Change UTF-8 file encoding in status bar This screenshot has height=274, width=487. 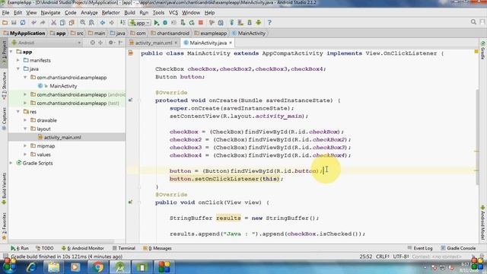(401, 256)
